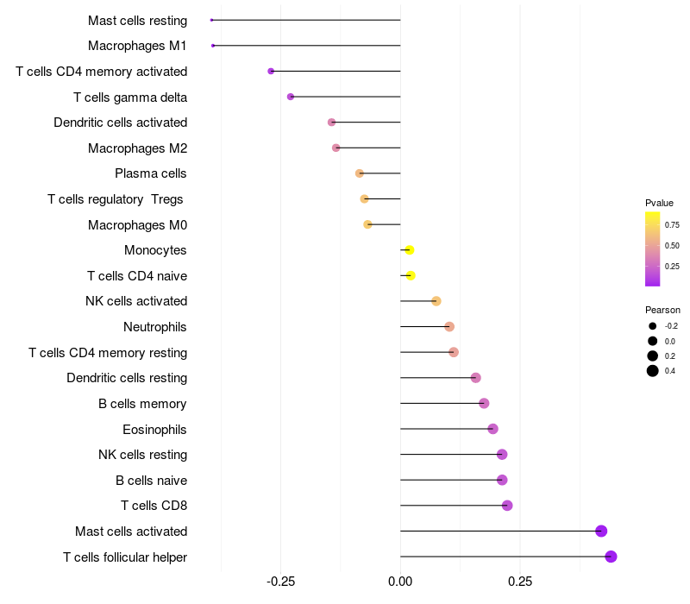The image size is (690, 604).
Task: Click the -0.2 Pearson legend circle
Action: tap(653, 326)
